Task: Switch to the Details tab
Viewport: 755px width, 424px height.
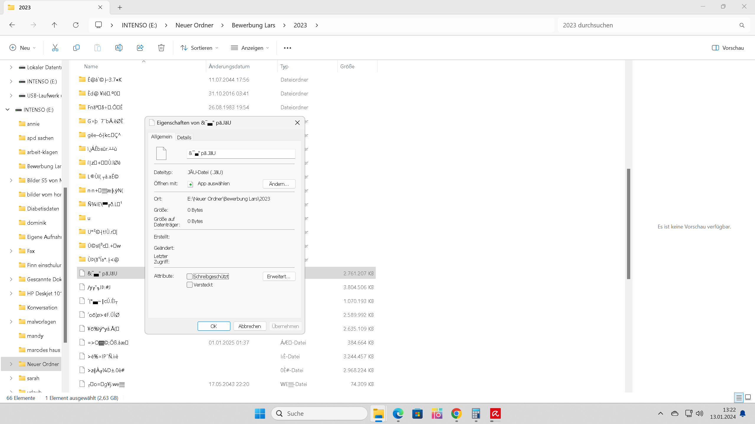Action: 184,137
